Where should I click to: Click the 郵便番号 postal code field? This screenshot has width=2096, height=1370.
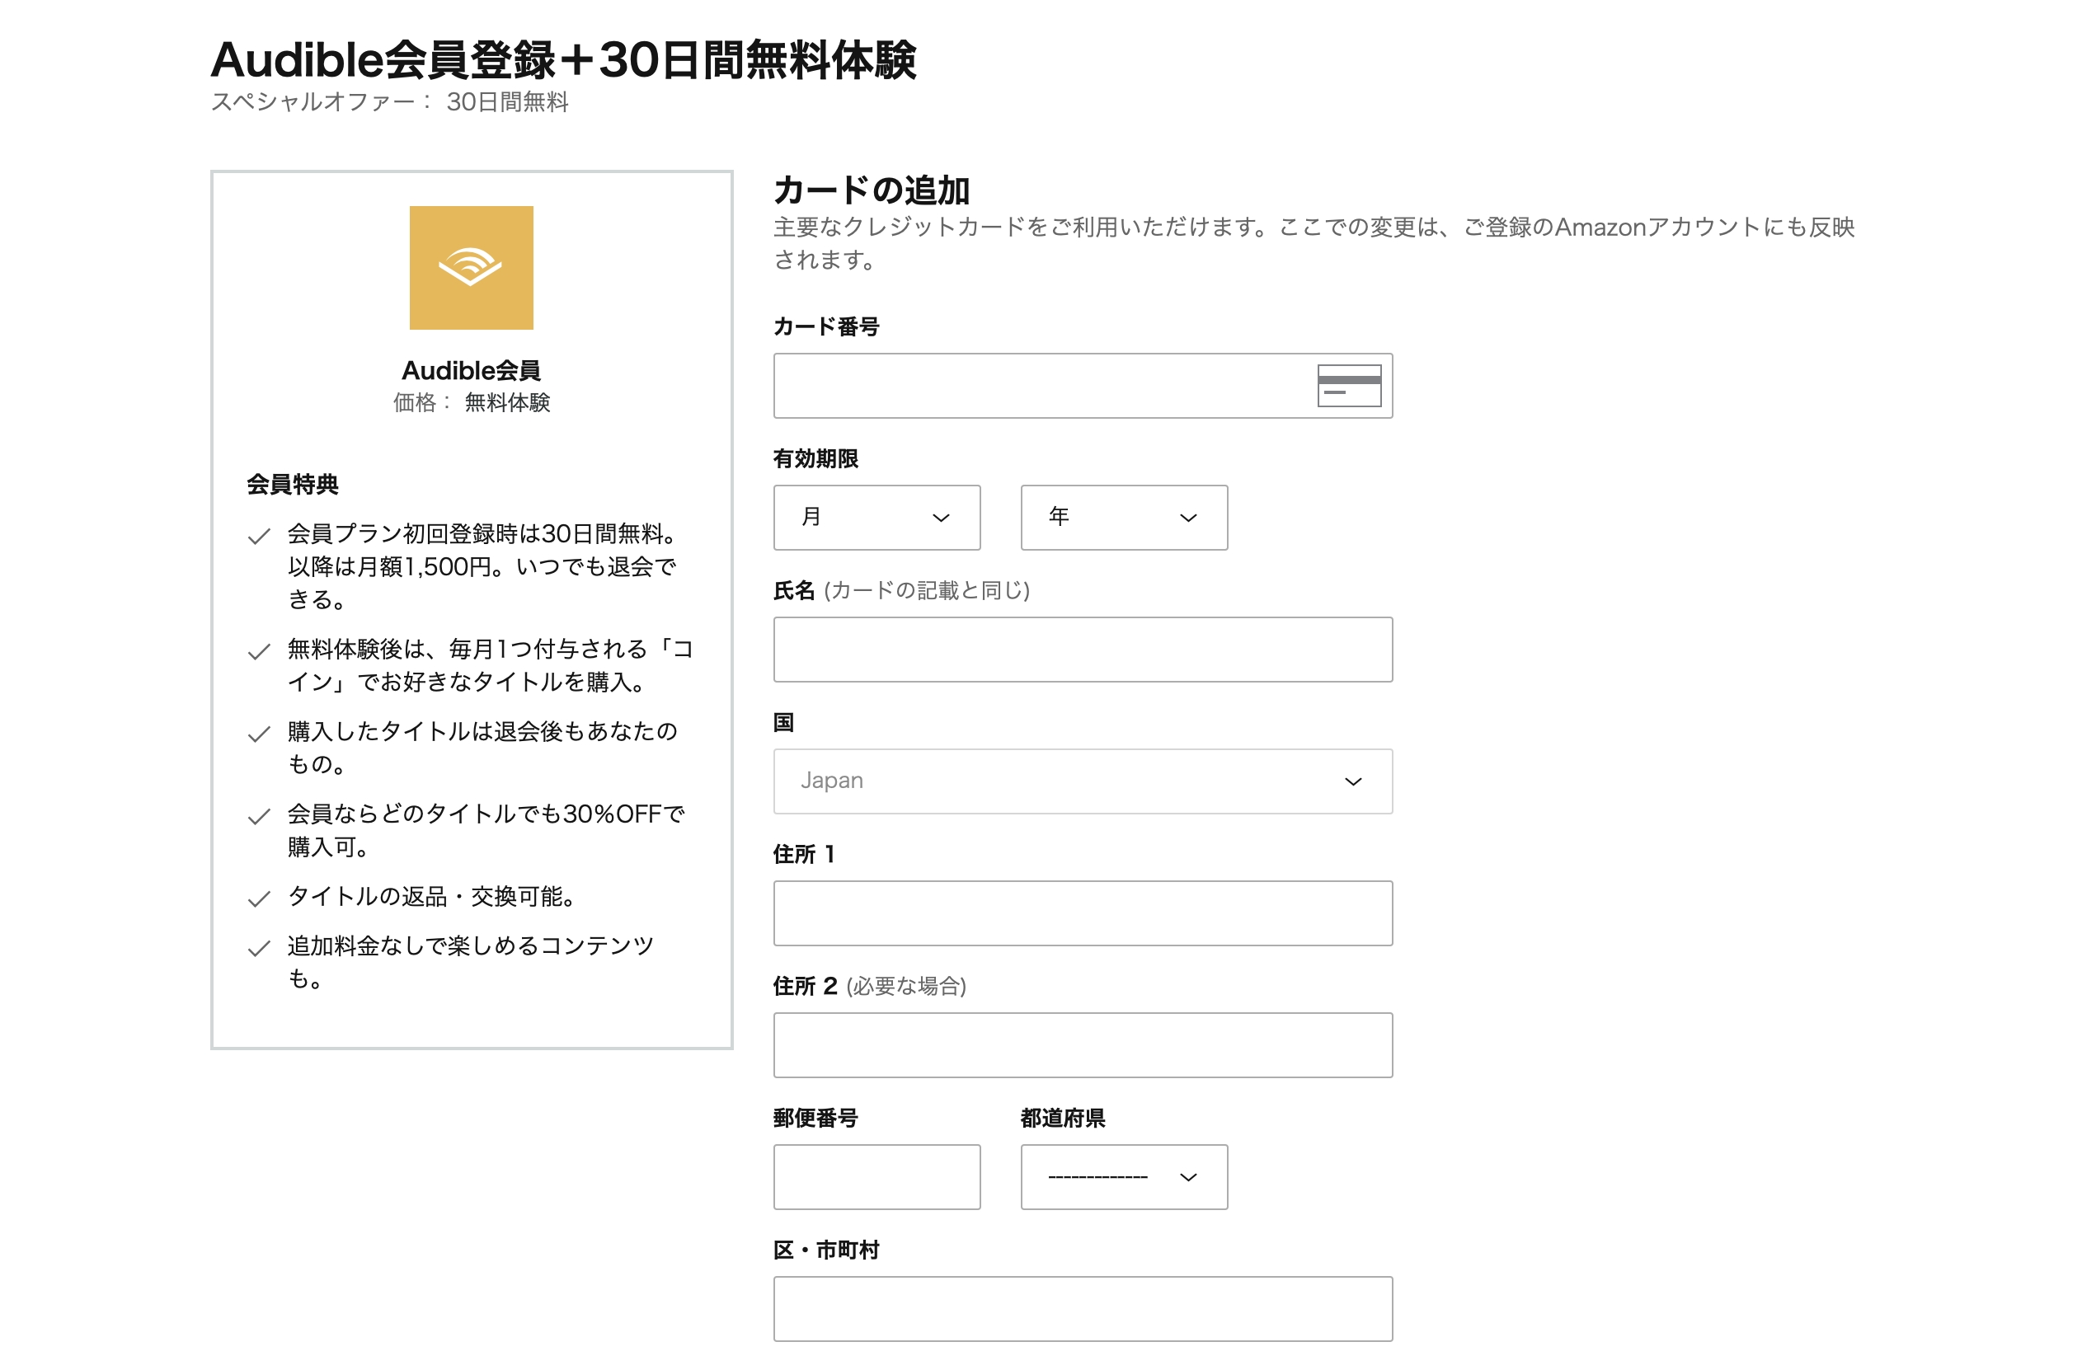(x=876, y=1177)
